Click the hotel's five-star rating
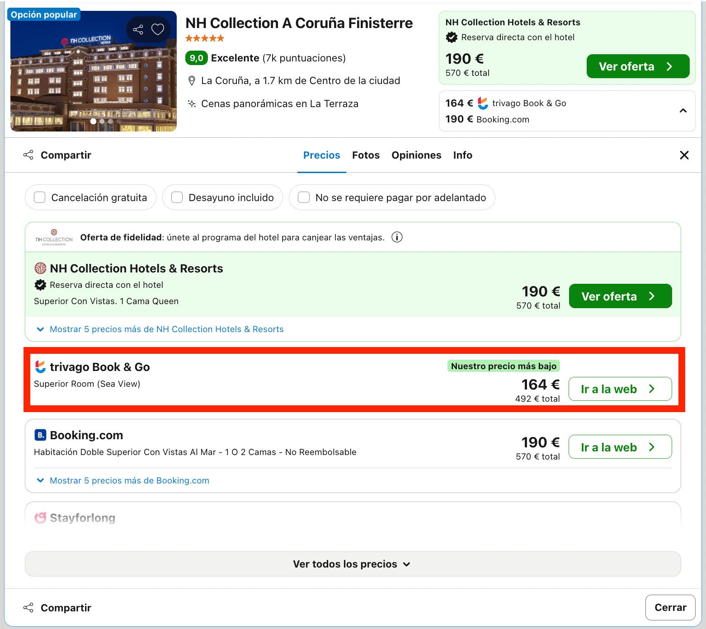This screenshot has height=629, width=706. pyautogui.click(x=205, y=38)
